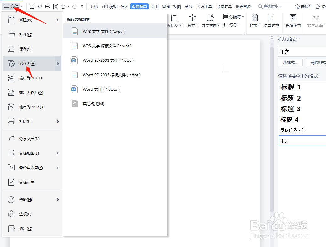Click the 未保存 cloud status button
The width and height of the screenshot is (326, 247).
tap(303, 6)
